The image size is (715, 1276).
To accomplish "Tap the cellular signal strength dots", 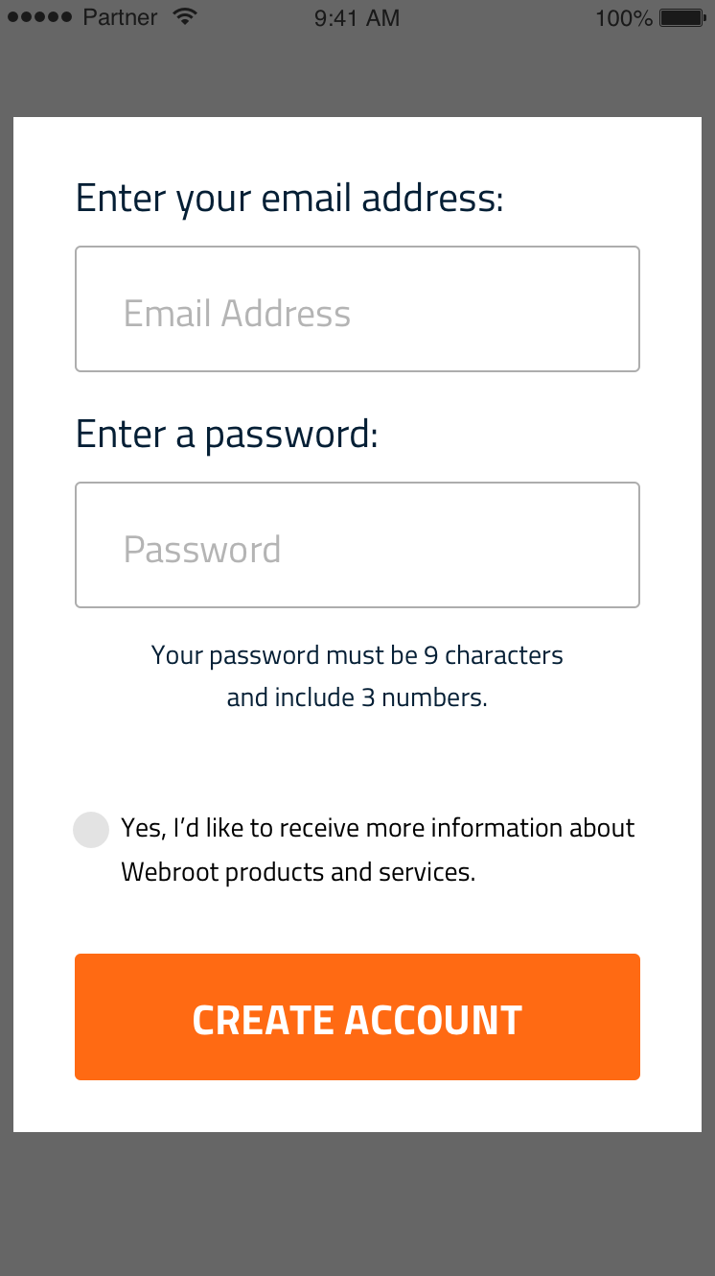I will coord(40,18).
